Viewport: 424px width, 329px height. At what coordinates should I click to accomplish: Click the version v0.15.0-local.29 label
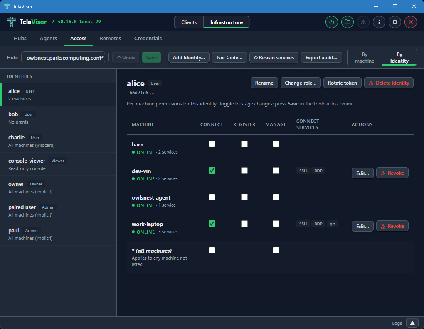(x=79, y=22)
